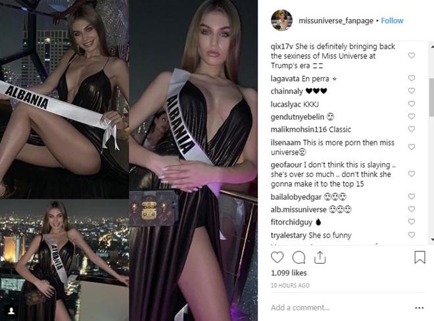
Task: Like the post with the heart icon
Action: coord(277,257)
